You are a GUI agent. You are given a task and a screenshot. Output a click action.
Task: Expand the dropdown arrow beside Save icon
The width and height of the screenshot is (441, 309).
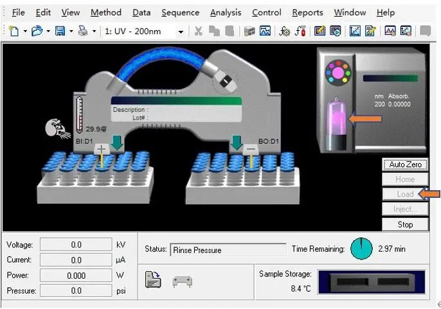71,31
